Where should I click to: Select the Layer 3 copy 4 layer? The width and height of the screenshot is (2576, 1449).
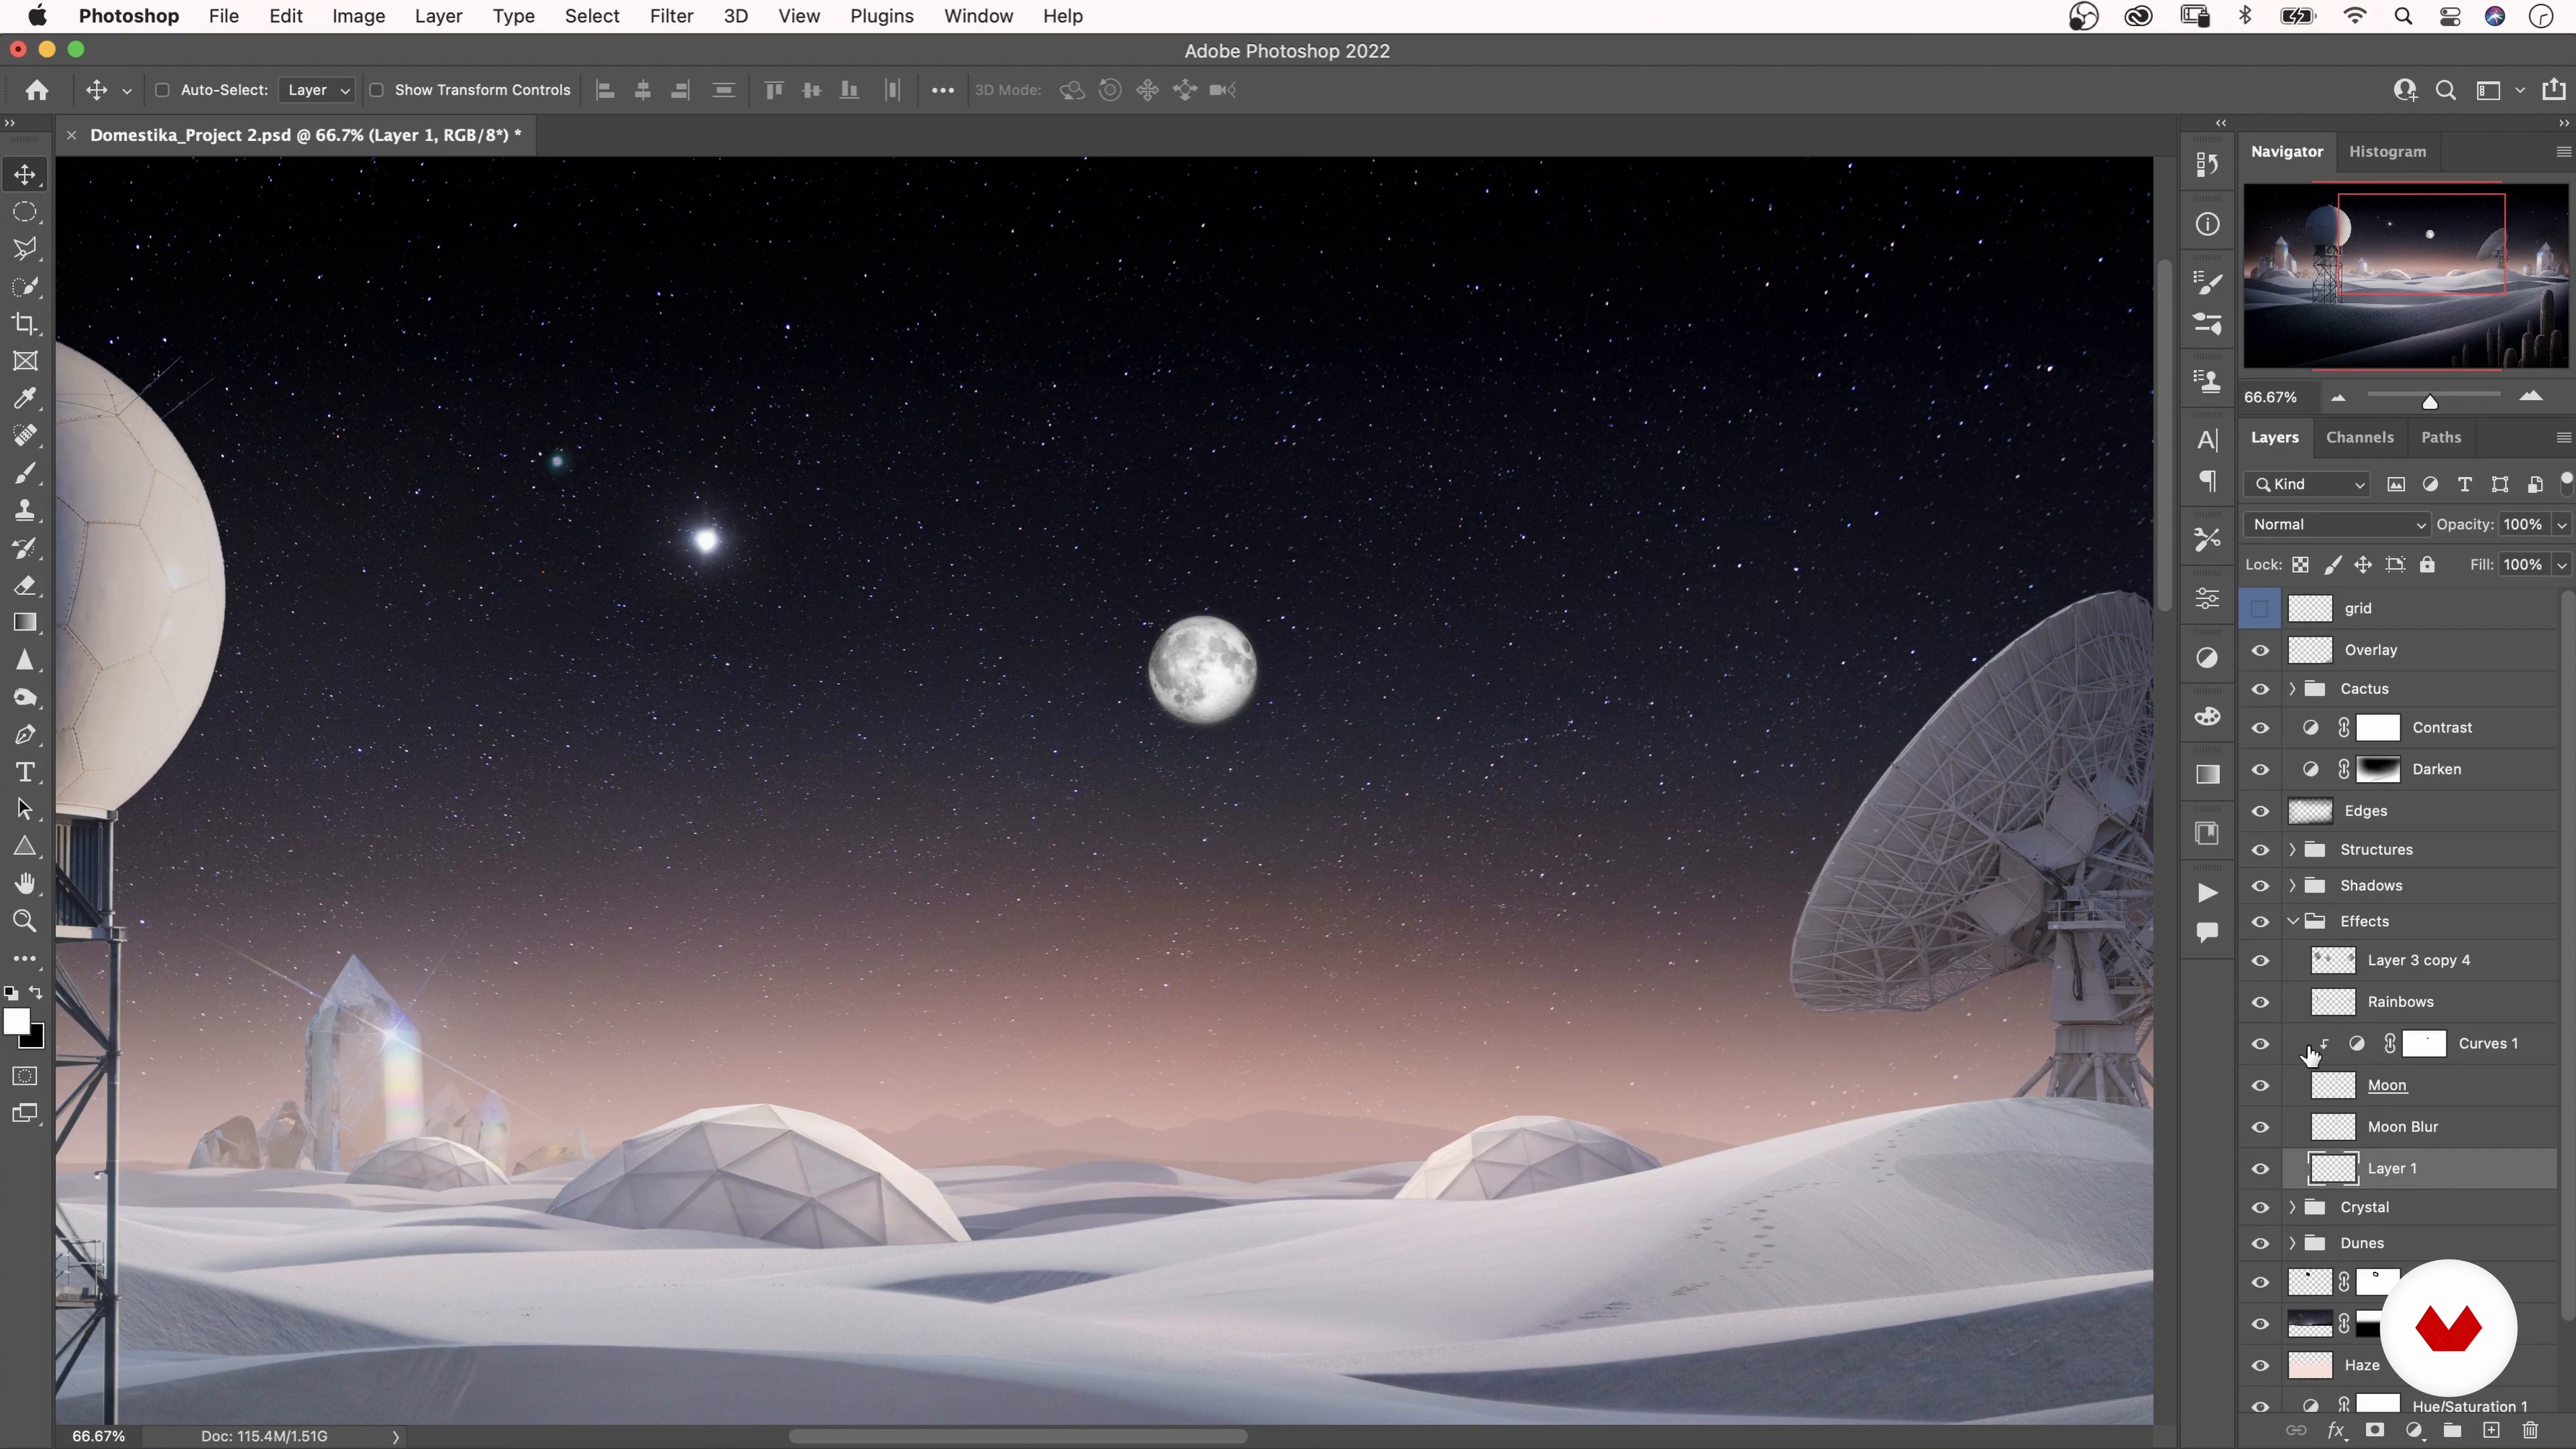2419,960
